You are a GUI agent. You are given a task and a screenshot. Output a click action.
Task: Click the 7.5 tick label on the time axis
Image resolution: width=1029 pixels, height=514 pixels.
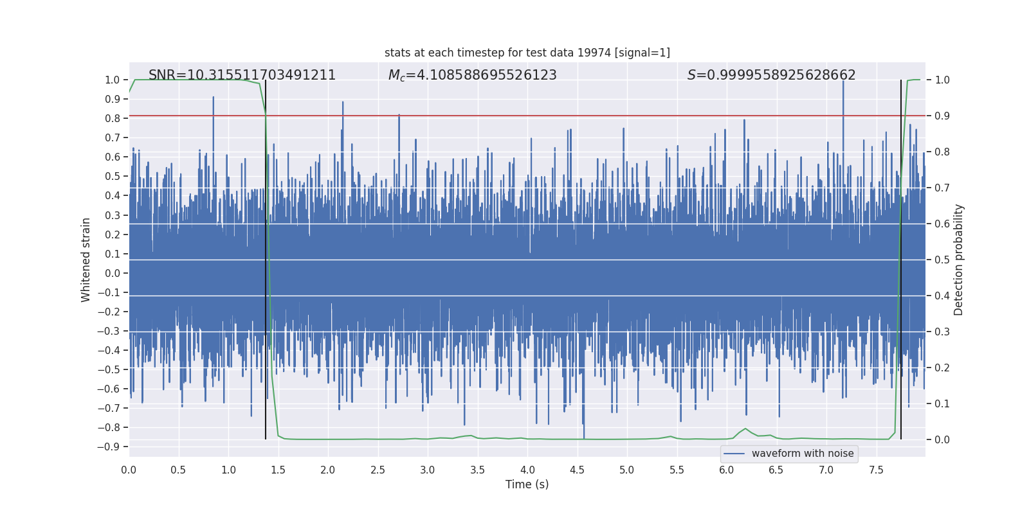(x=876, y=470)
